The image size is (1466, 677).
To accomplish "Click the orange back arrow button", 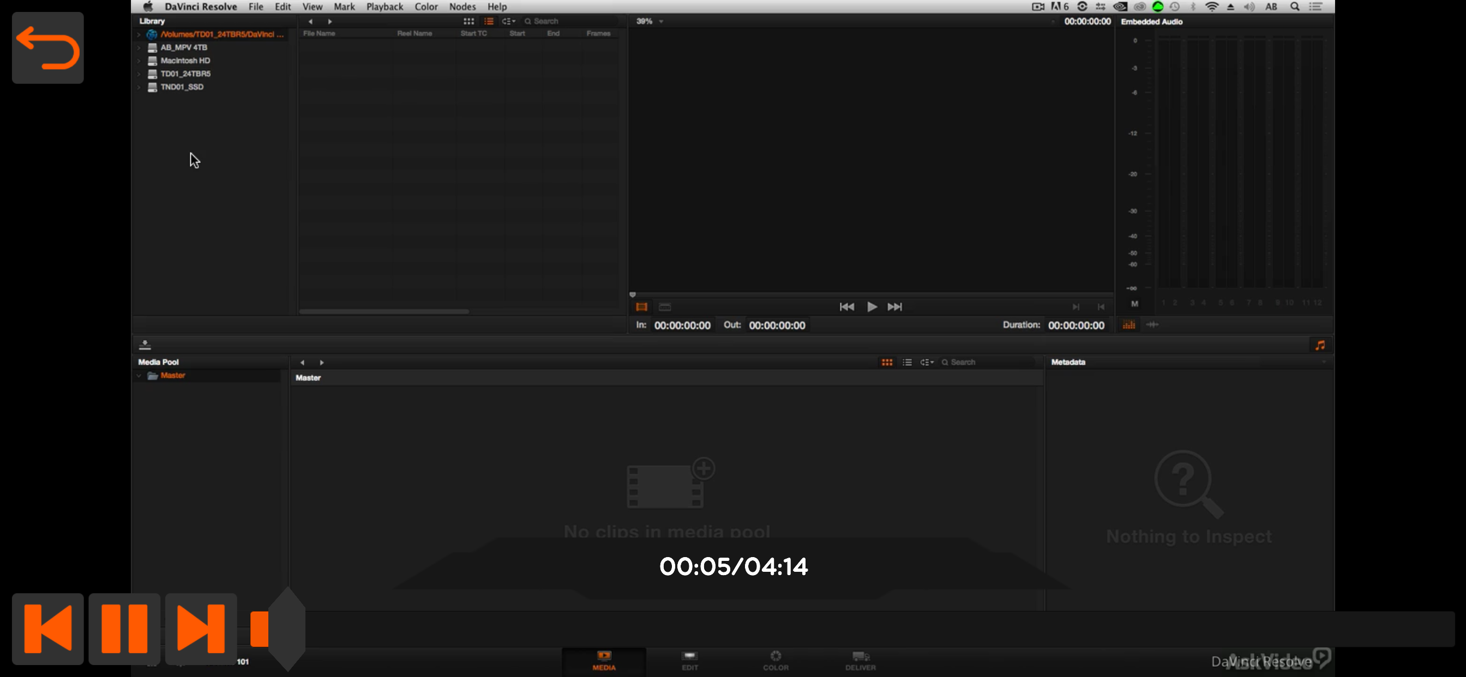I will click(48, 49).
